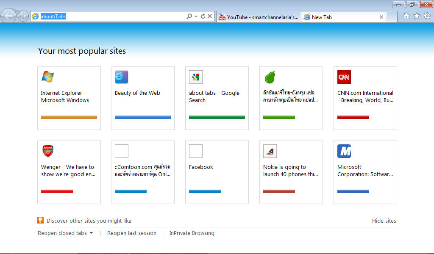The image size is (434, 254).
Task: Open a blank new tab button
Action: tap(392, 17)
